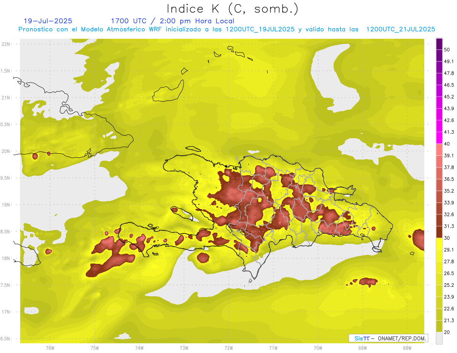The height and width of the screenshot is (353, 457).
Task: Click the "SisTT – ONAMET/REP.DOM." credit box
Action: click(388, 338)
